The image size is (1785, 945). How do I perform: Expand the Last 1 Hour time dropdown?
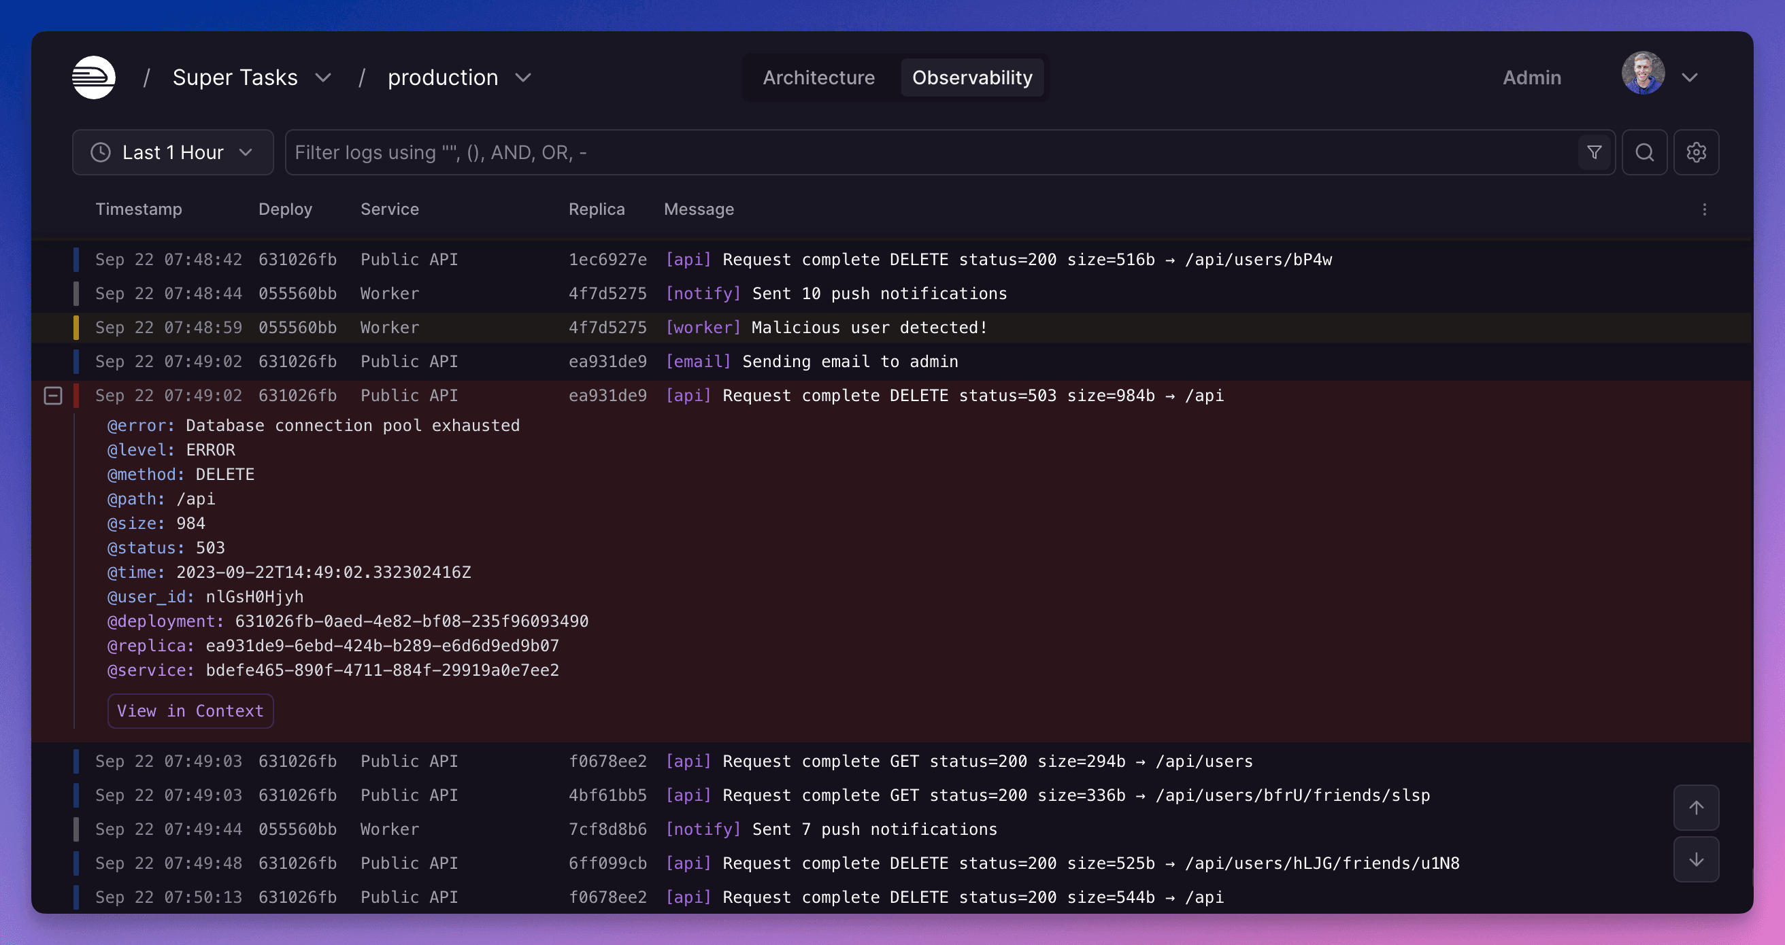(172, 151)
